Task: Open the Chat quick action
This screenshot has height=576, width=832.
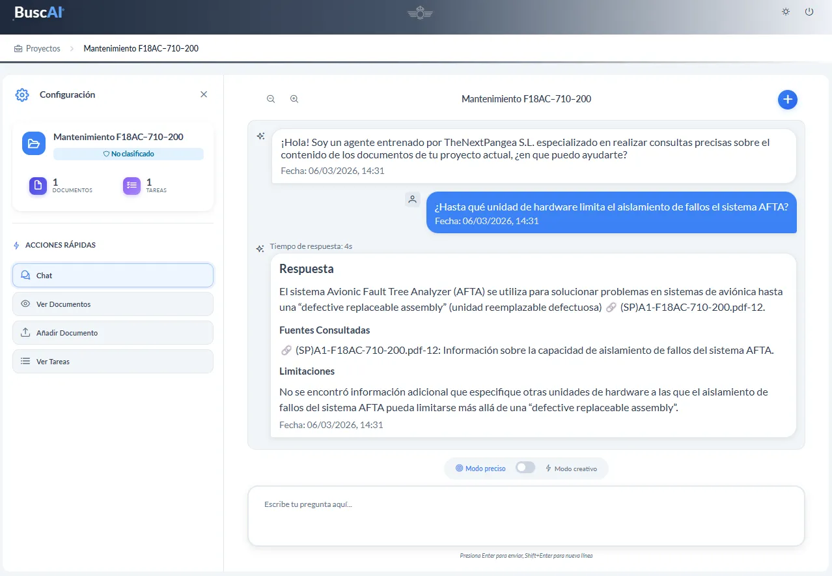Action: click(x=112, y=275)
